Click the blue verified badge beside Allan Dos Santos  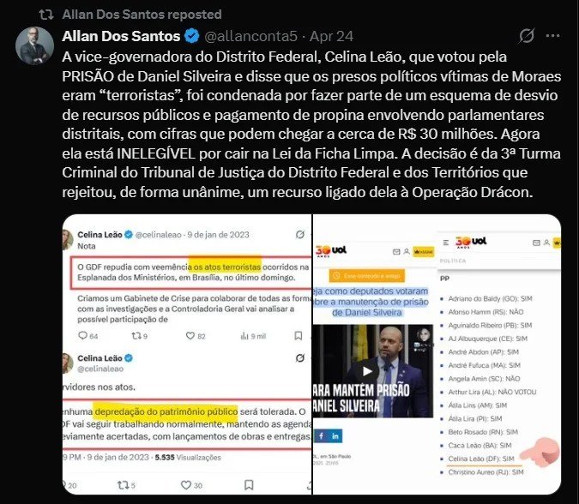(x=191, y=36)
